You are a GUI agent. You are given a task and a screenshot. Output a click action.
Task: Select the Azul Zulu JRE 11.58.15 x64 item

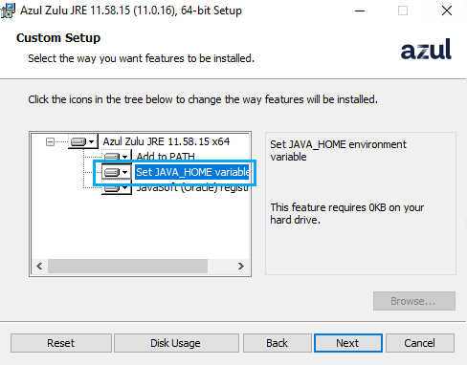coord(167,141)
